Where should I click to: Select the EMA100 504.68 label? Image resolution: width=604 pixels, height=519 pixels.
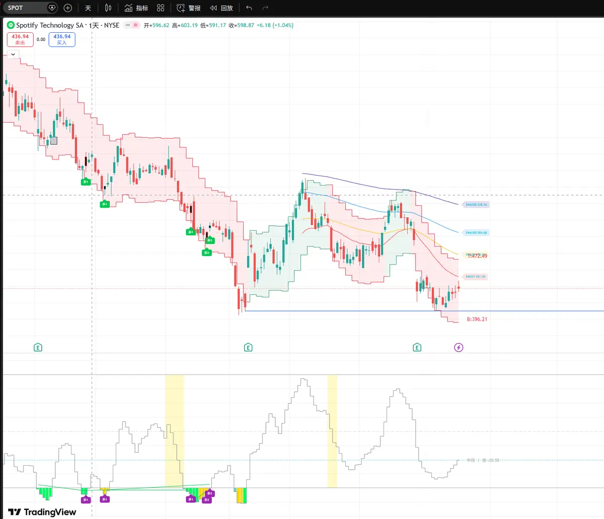click(475, 233)
